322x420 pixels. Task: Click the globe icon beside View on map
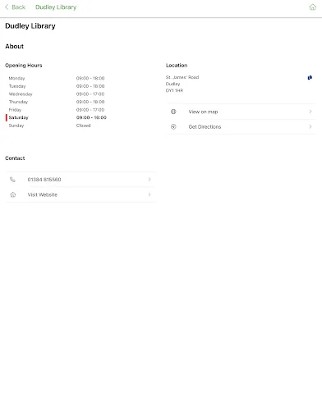[173, 112]
